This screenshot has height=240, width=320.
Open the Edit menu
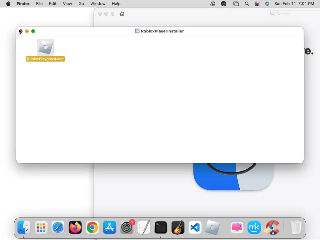[52, 4]
